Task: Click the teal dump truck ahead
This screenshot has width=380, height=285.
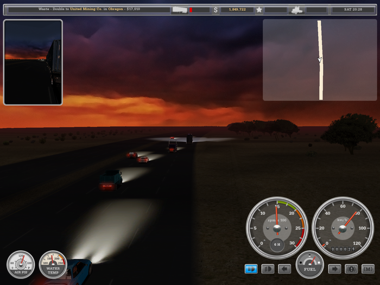Action: pos(111,180)
